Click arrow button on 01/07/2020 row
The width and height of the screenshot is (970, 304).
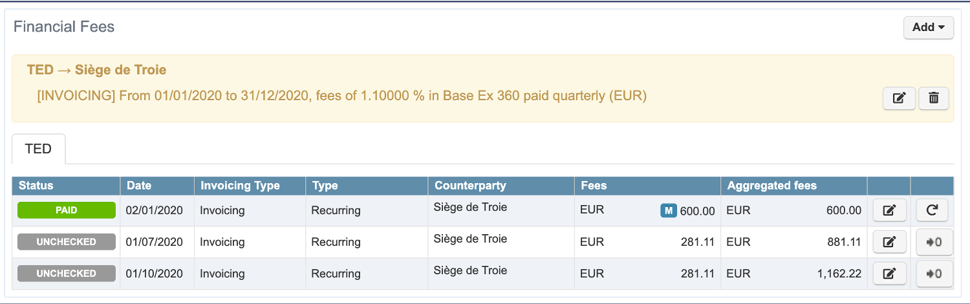[x=932, y=242]
